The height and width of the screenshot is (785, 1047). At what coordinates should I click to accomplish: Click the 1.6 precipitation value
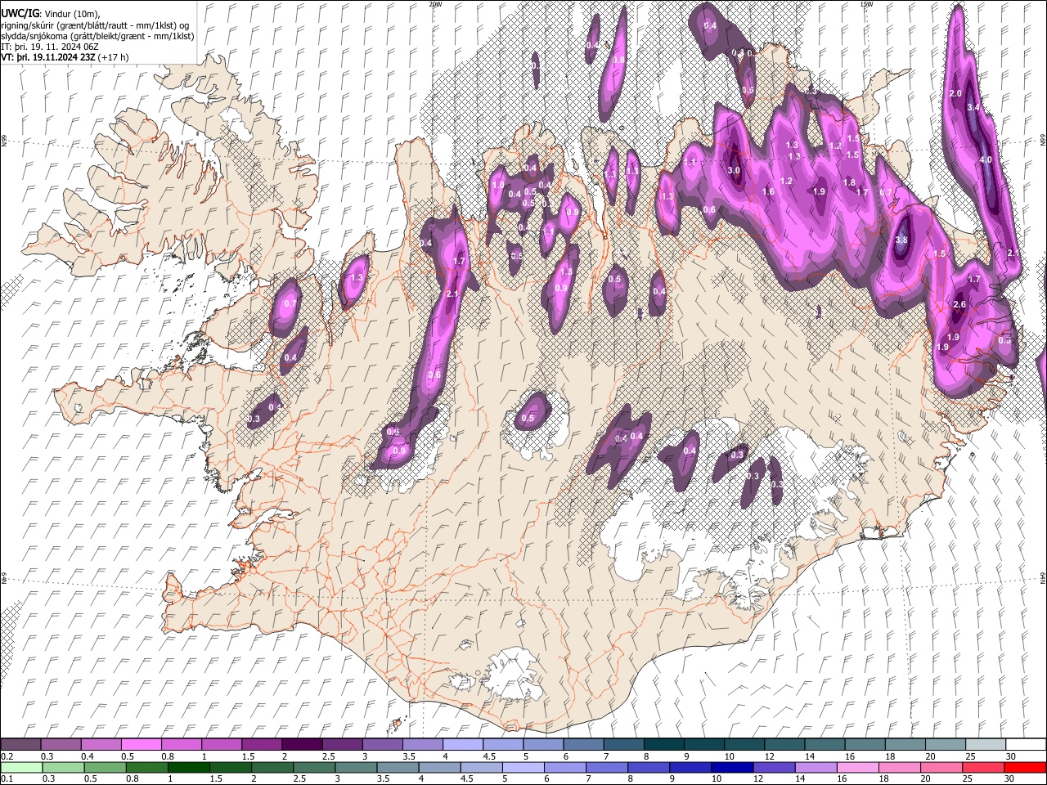click(768, 192)
